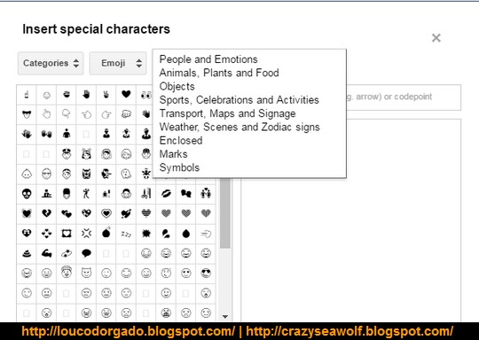Pick the smiling face with sunglasses emoji
Screen dimensions: 479x340
click(206, 274)
